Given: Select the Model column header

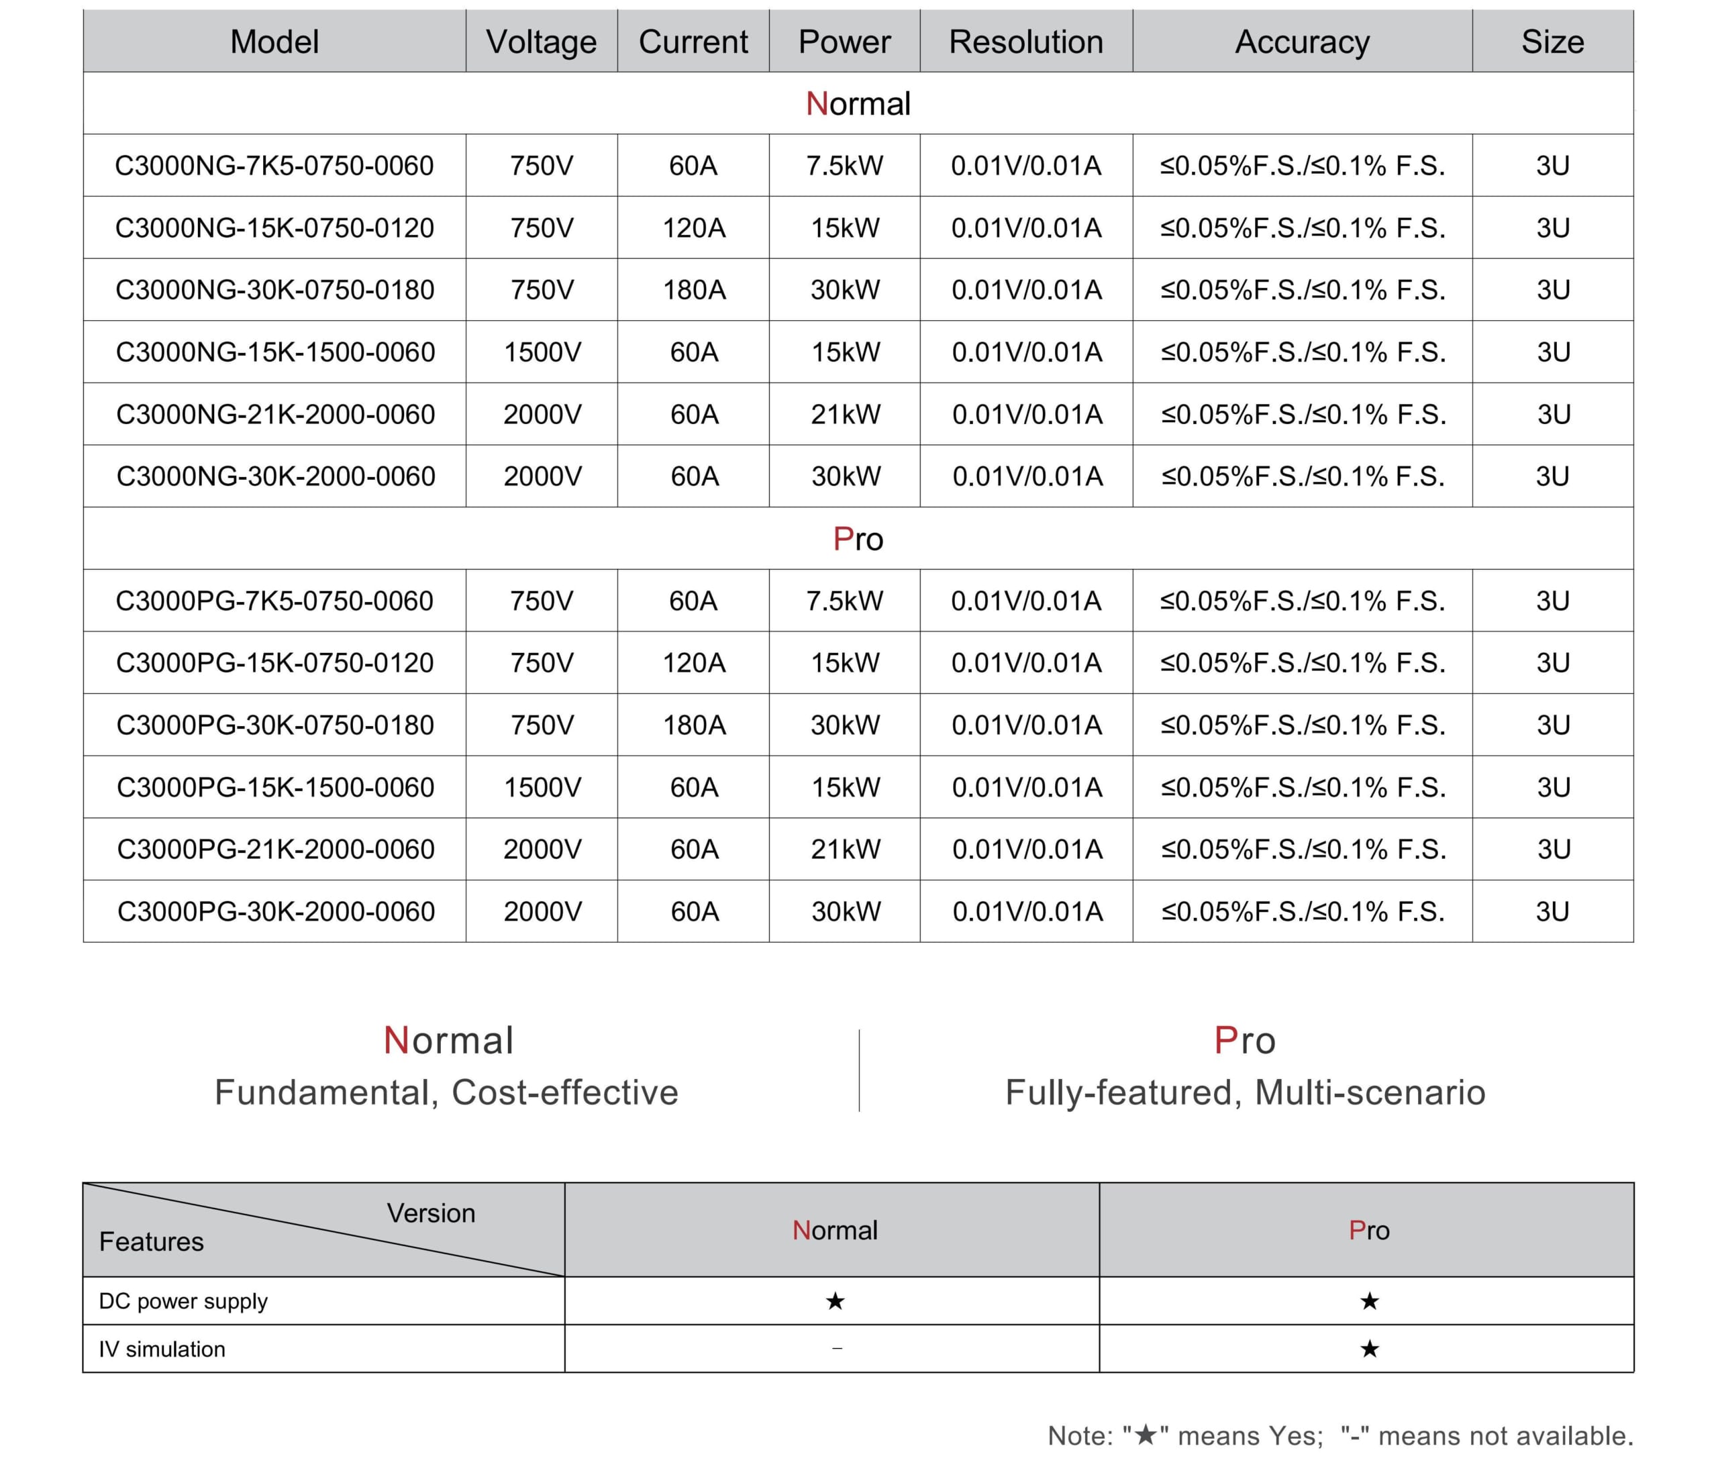Looking at the screenshot, I should (274, 42).
